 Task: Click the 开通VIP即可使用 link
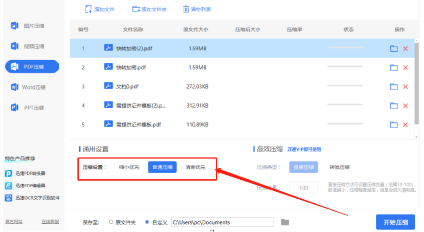(x=304, y=149)
